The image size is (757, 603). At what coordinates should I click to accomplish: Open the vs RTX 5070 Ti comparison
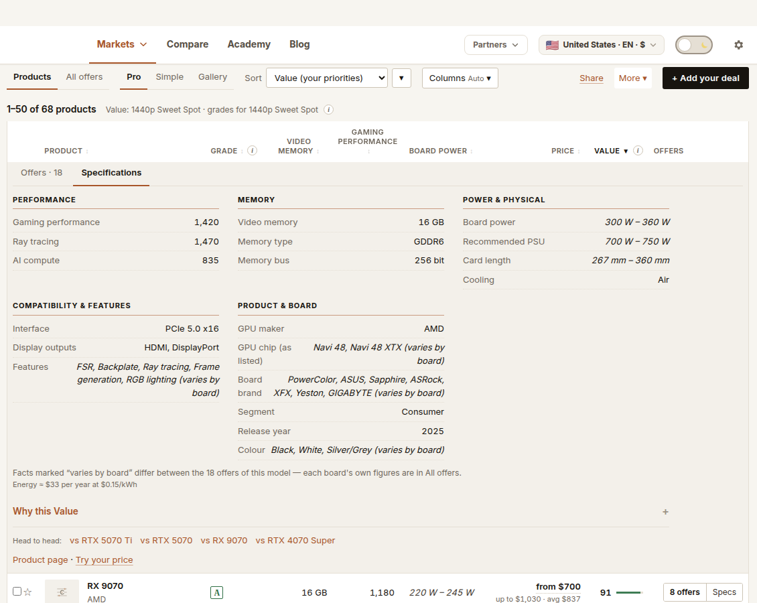pyautogui.click(x=101, y=541)
